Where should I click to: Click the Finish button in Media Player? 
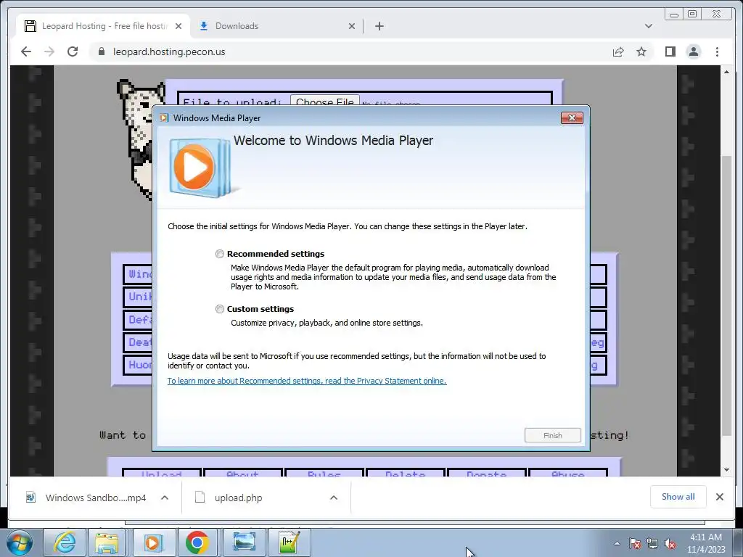tap(552, 435)
